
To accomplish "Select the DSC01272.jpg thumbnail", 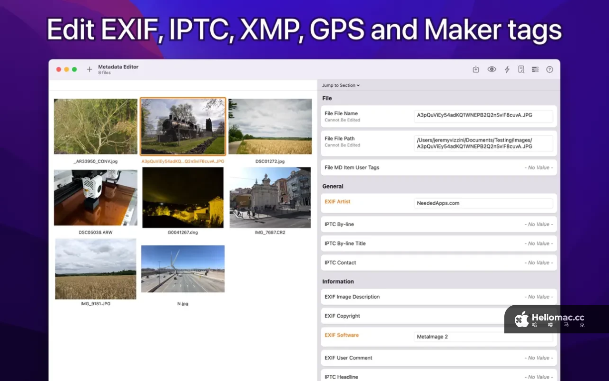I will click(270, 127).
